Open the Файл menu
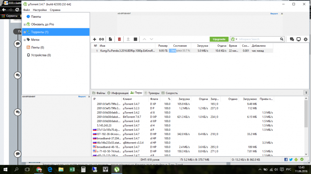311x174 pixels. (26, 10)
